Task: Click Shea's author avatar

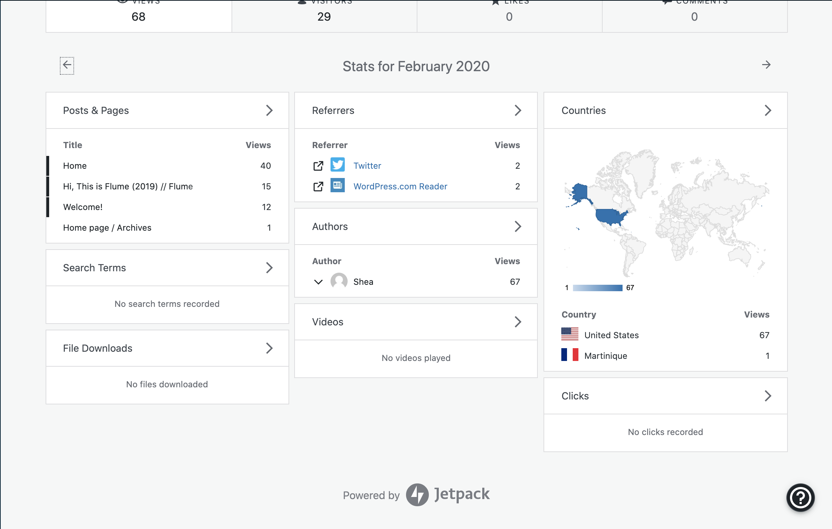Action: pos(339,282)
